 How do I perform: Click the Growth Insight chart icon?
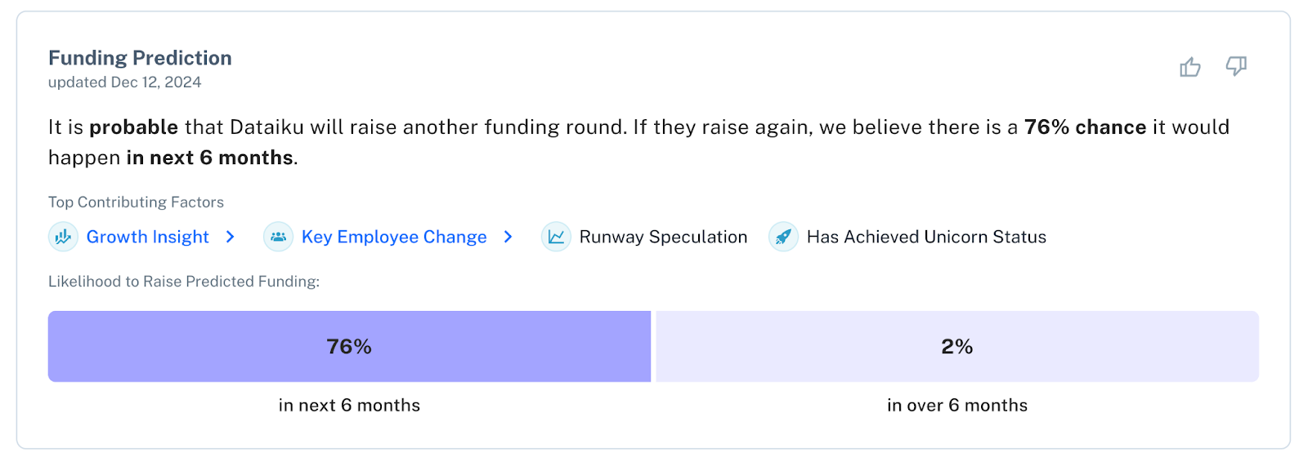tap(63, 238)
